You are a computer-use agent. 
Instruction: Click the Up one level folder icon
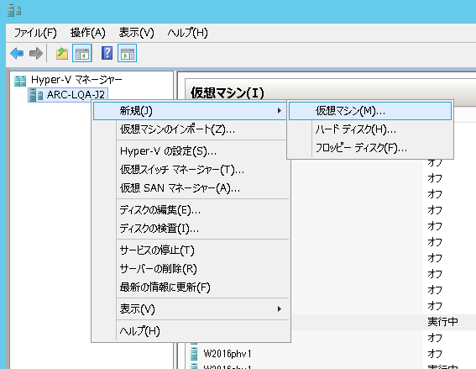pyautogui.click(x=62, y=54)
